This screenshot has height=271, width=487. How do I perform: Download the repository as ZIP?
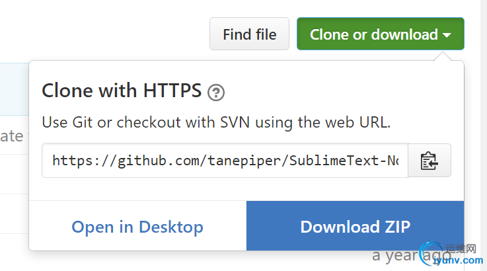point(356,227)
